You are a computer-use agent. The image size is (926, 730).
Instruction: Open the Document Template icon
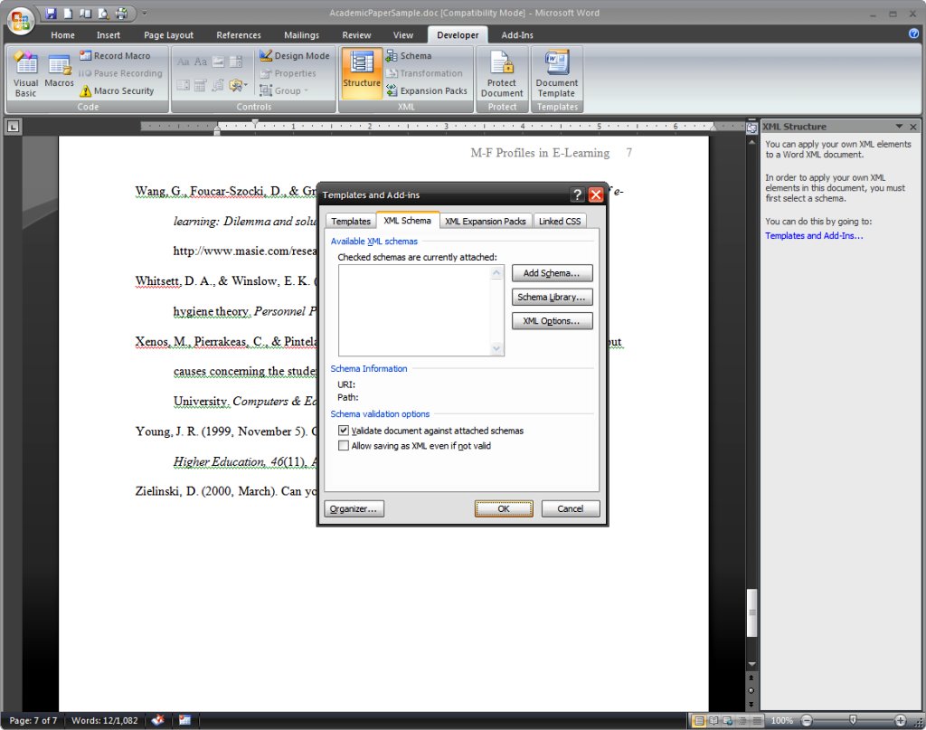pos(556,73)
